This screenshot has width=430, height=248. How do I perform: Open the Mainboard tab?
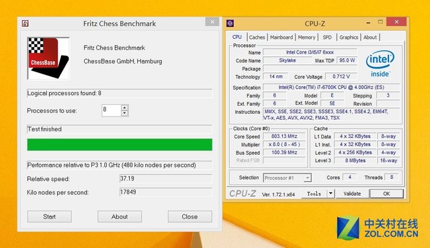coord(282,38)
